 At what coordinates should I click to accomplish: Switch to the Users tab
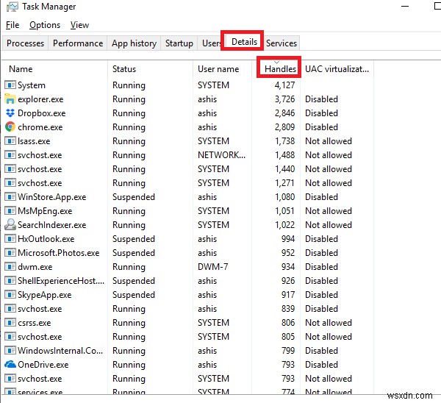pyautogui.click(x=211, y=43)
